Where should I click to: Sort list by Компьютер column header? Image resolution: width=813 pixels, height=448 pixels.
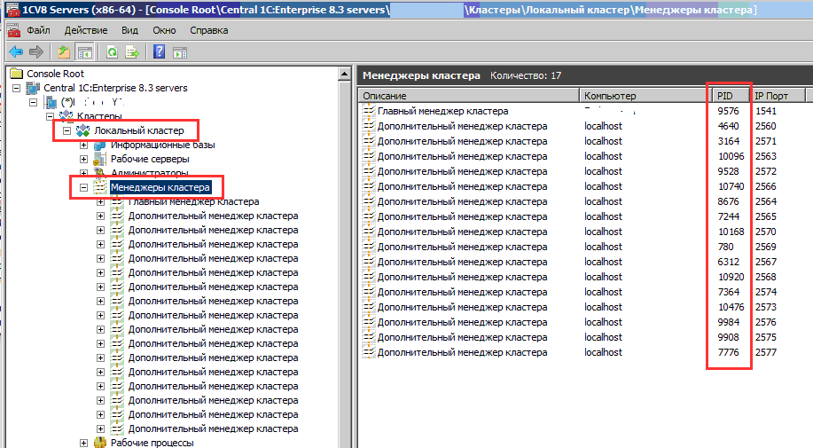[x=643, y=95]
